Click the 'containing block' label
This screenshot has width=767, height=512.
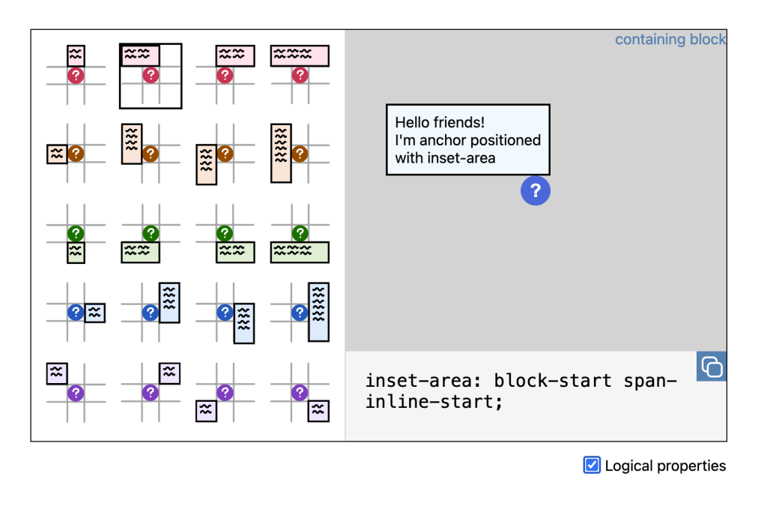coord(670,40)
